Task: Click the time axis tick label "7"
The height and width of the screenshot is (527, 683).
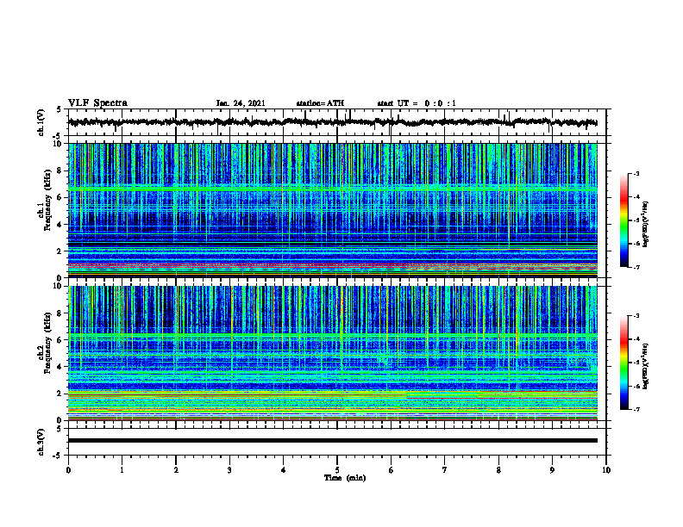Action: click(445, 470)
